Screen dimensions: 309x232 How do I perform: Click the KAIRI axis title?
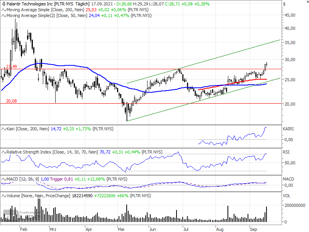point(288,129)
